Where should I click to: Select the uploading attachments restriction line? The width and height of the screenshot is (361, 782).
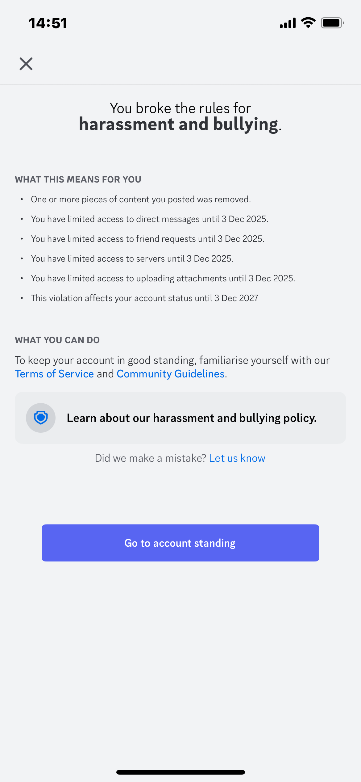163,279
